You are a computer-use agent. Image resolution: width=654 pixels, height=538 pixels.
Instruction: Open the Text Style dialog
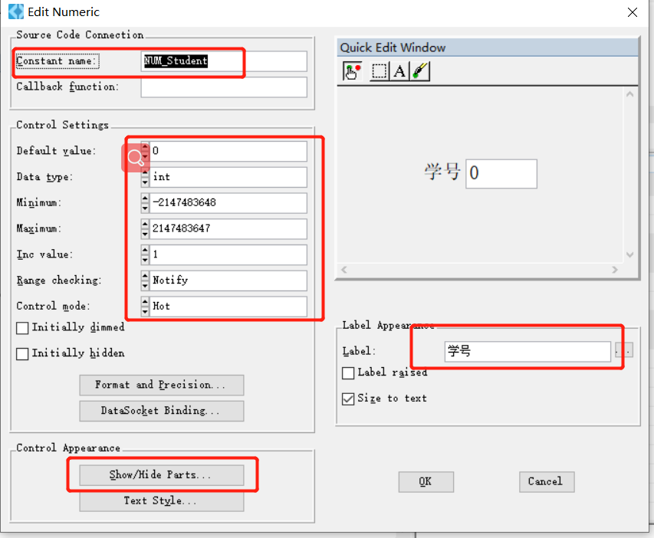(161, 500)
